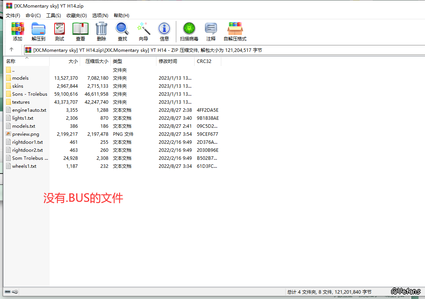Select the Sons - Trolebus folder icon
The height and width of the screenshot is (299, 425).
(x=8, y=94)
